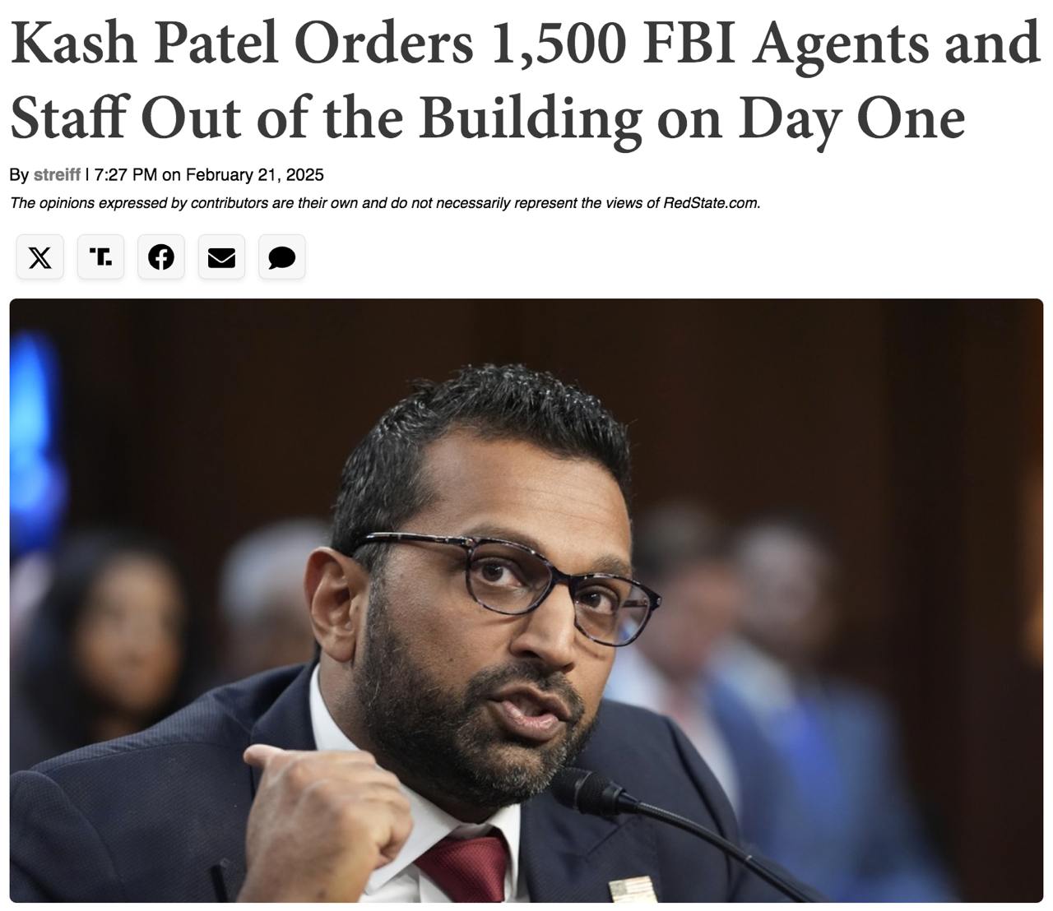Viewport: 1053px width, 911px height.
Task: Click the Facebook share icon
Action: (x=161, y=257)
